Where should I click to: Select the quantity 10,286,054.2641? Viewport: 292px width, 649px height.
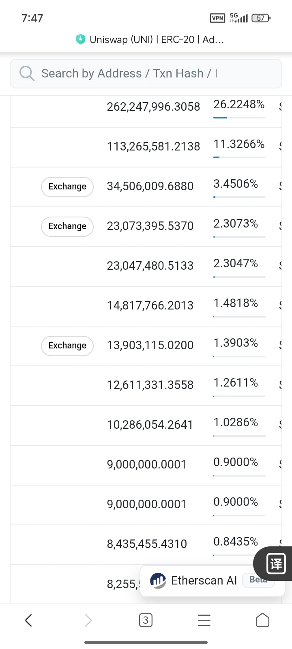[150, 425]
